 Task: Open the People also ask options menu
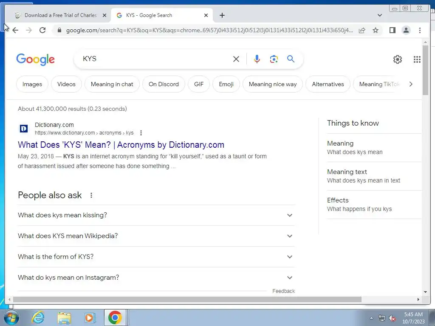(x=91, y=195)
